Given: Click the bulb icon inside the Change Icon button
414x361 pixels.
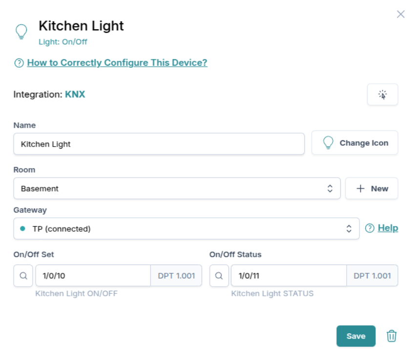Looking at the screenshot, I should (328, 142).
